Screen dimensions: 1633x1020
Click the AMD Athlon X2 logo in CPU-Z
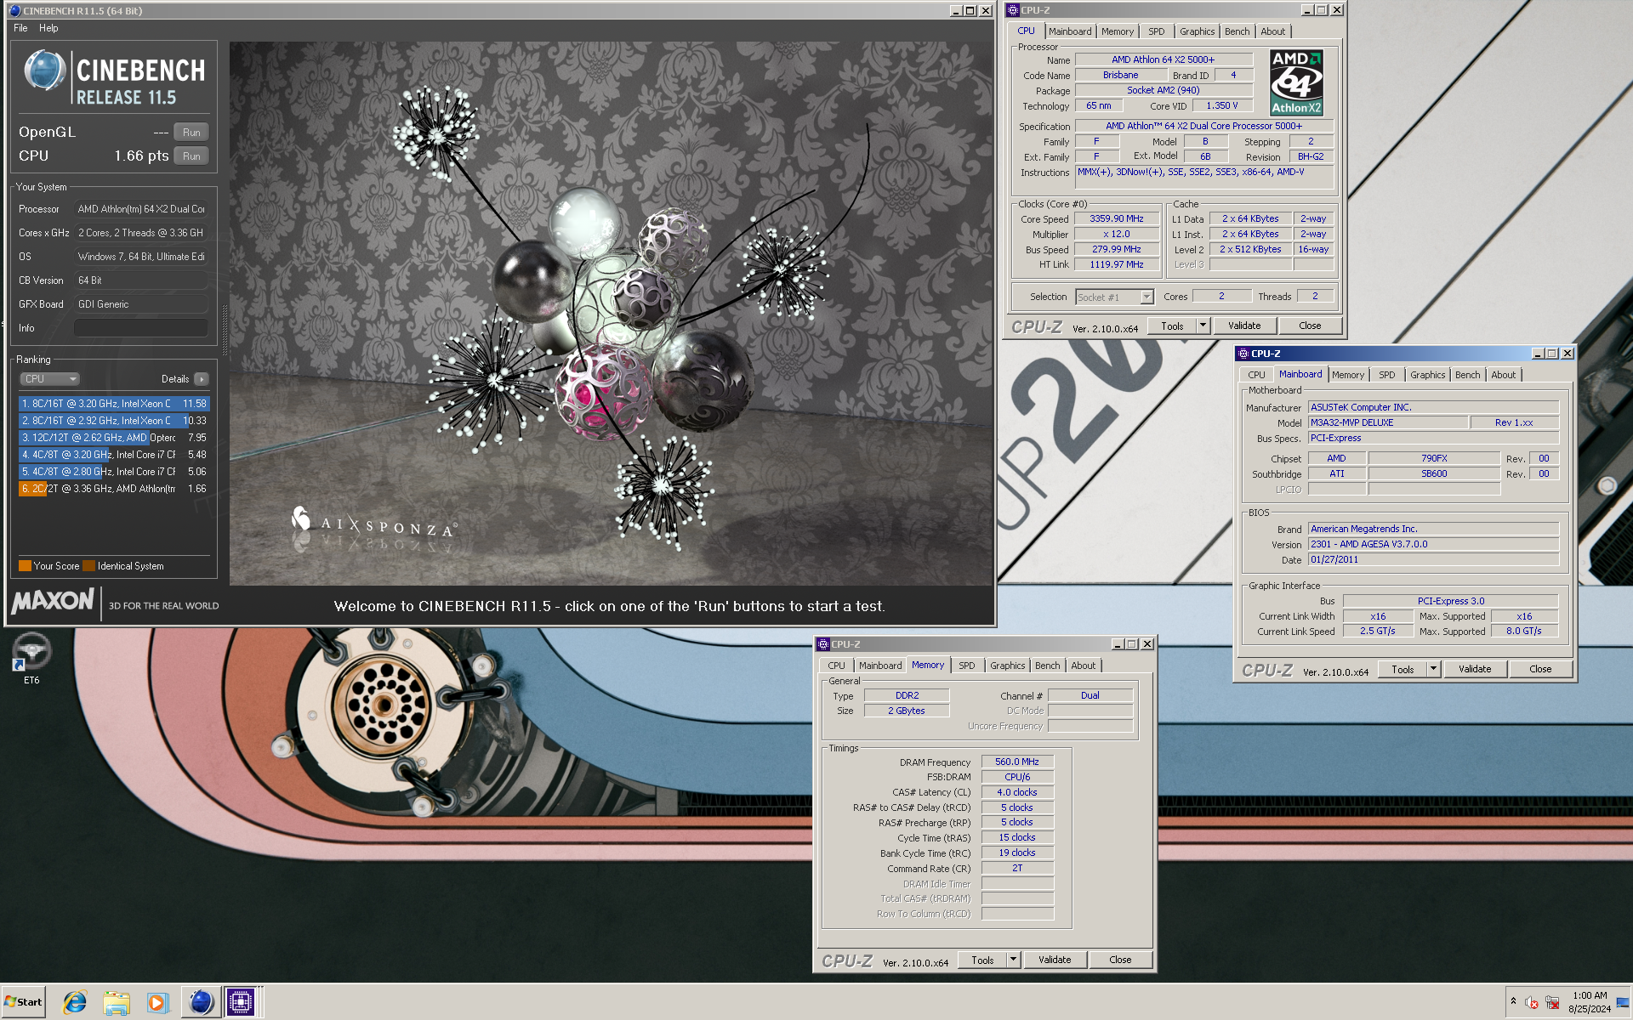pyautogui.click(x=1296, y=82)
